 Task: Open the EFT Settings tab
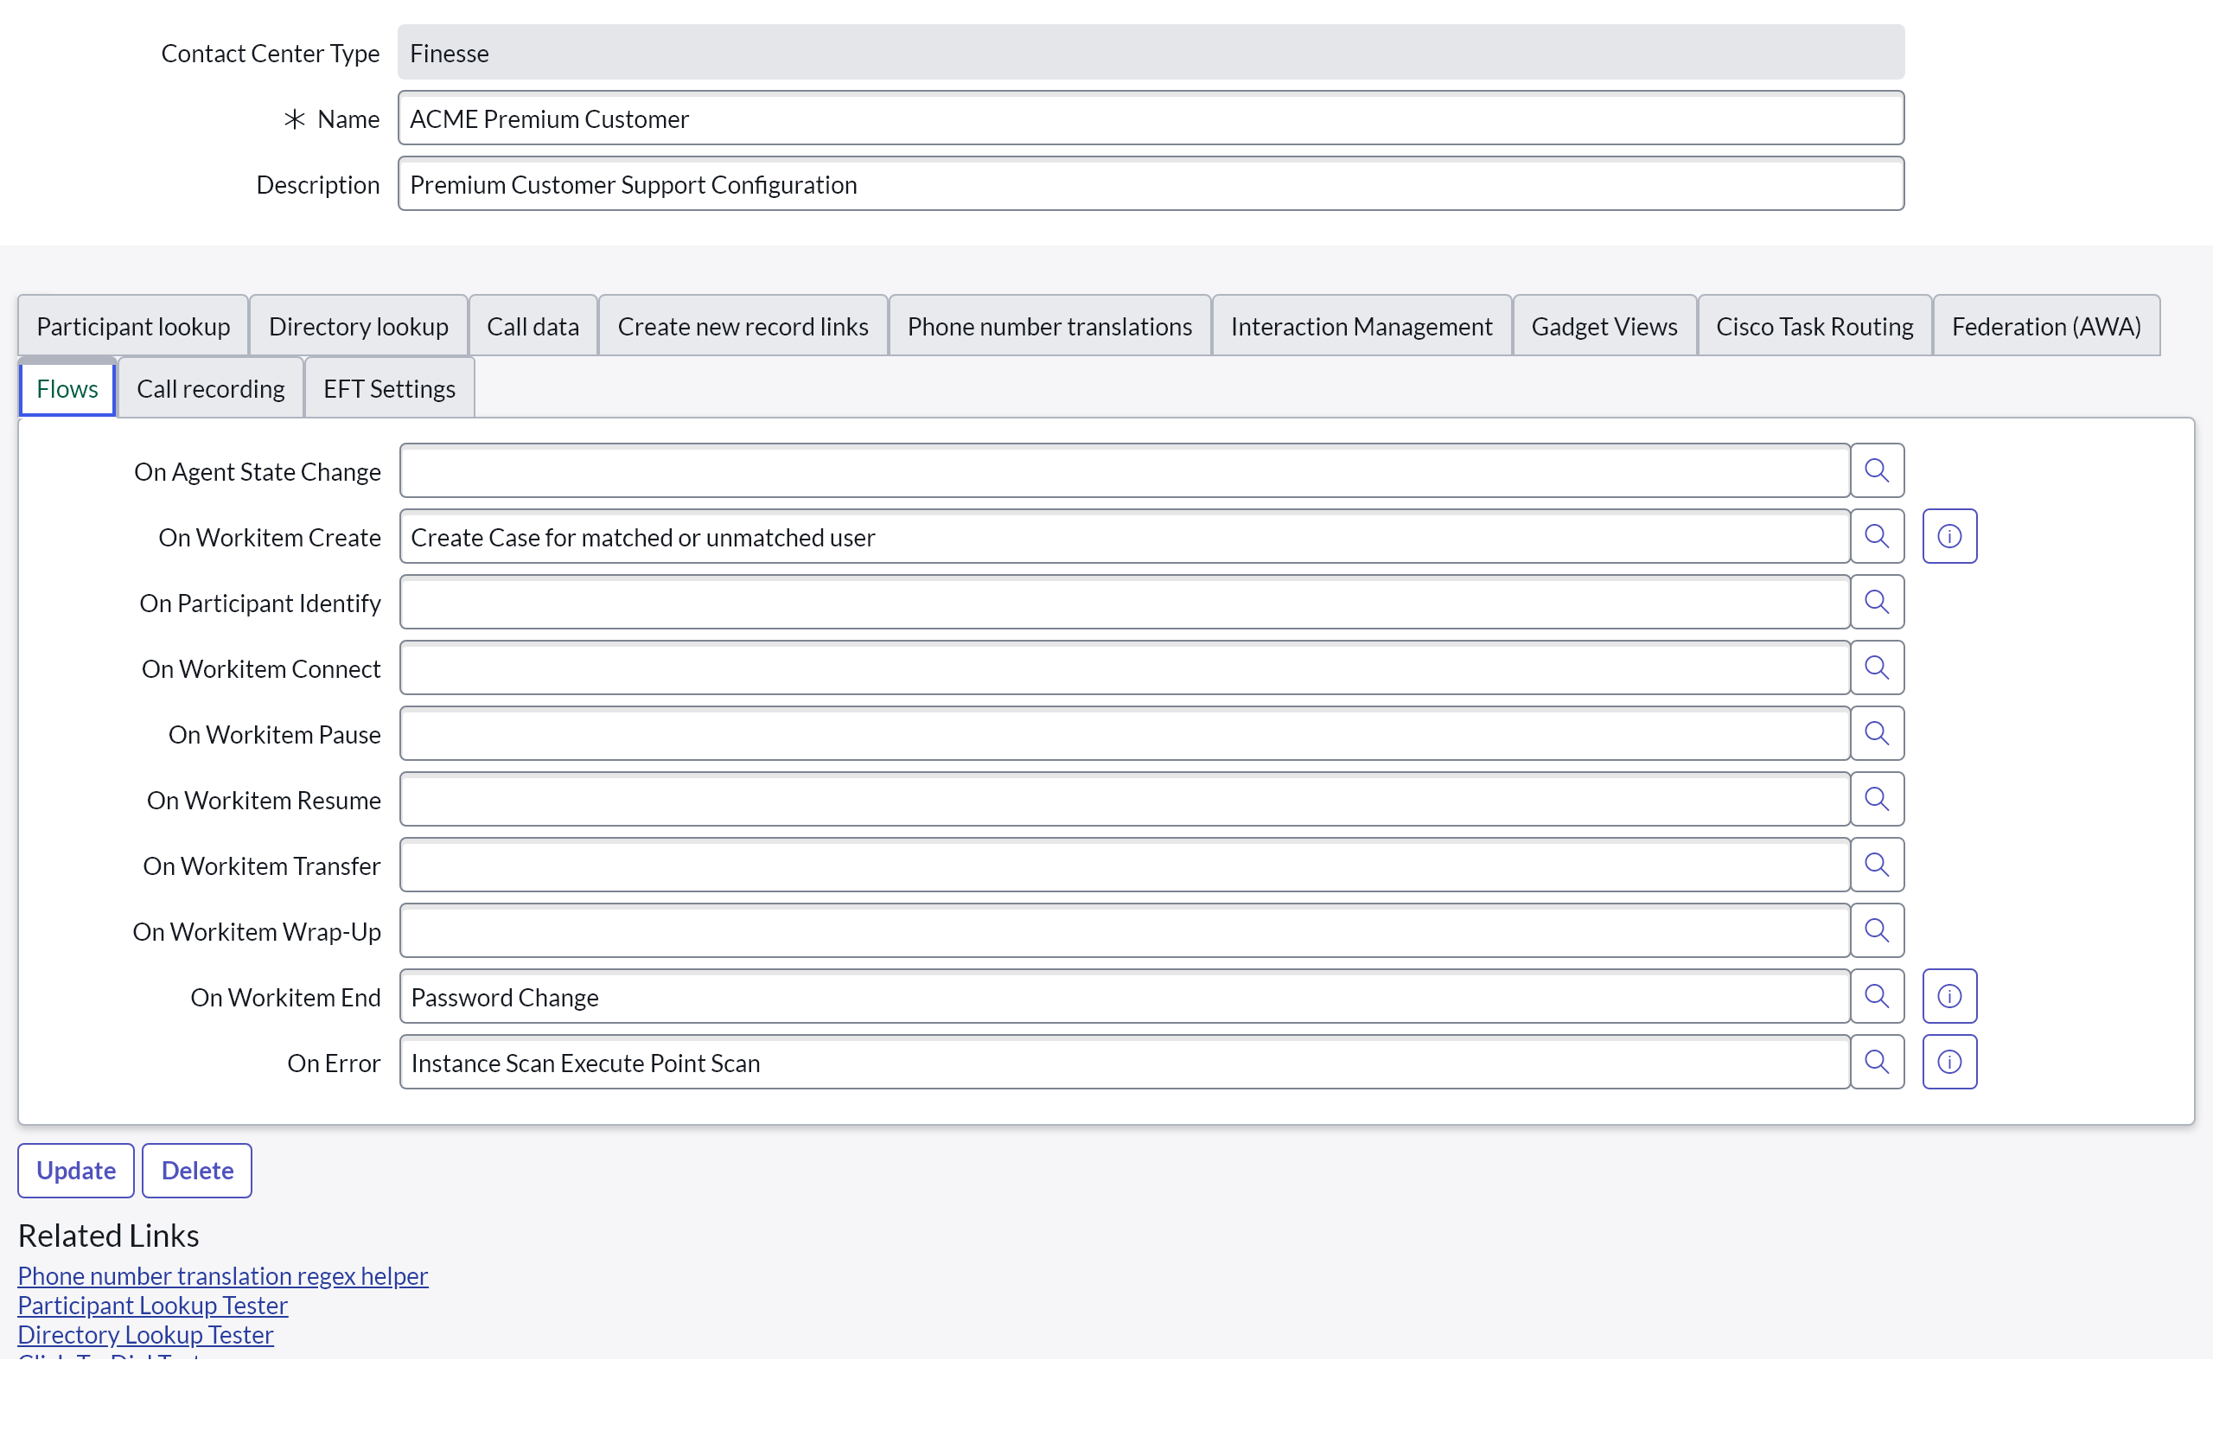click(389, 389)
